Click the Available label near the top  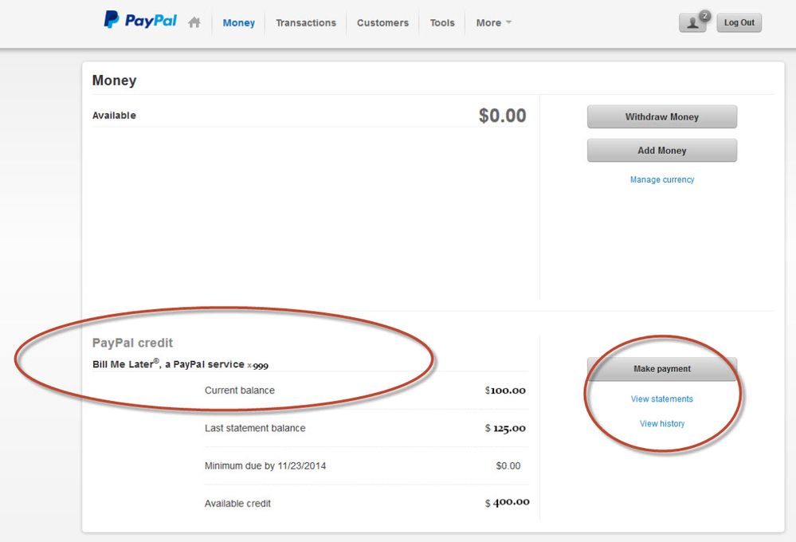(114, 116)
